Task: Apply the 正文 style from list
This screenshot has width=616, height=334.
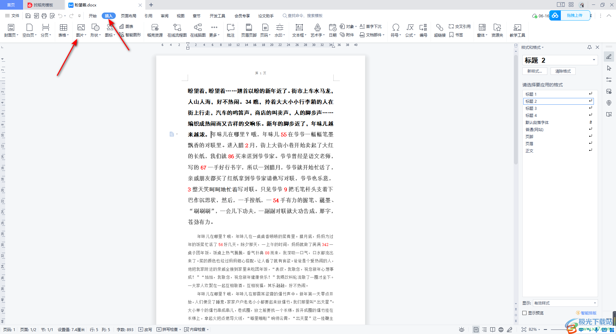Action: [559, 151]
